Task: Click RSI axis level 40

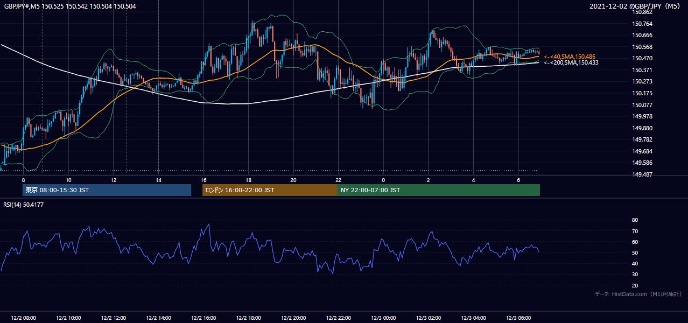Action: click(x=635, y=264)
